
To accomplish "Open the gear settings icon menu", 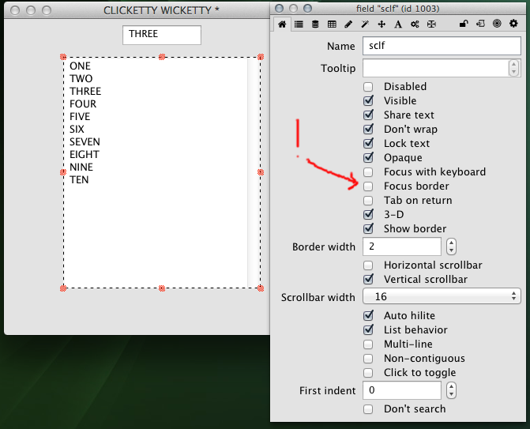I will (513, 24).
